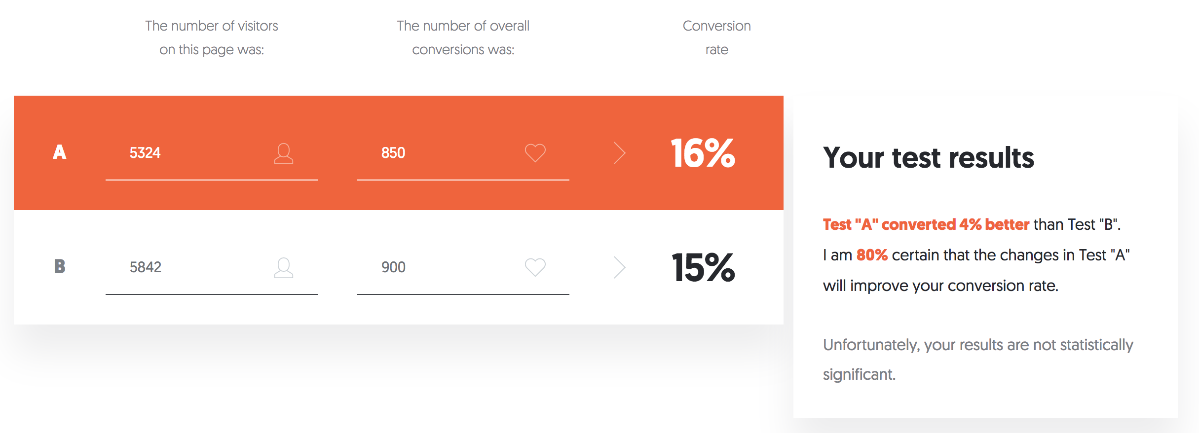The width and height of the screenshot is (1199, 433).
Task: Edit conversions field showing 900
Action: click(x=463, y=268)
